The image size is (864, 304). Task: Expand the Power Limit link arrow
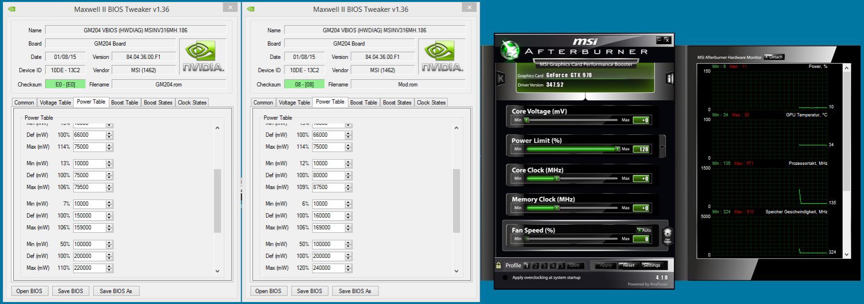(662, 147)
